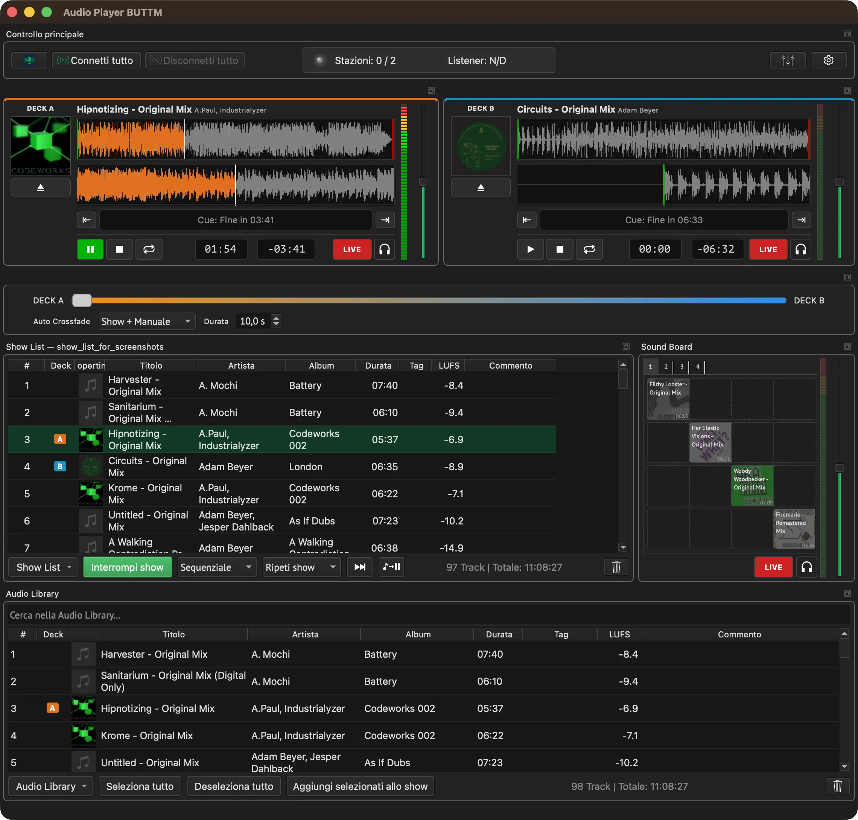Open the mixer equalizer sliders panel
Image resolution: width=858 pixels, height=820 pixels.
[788, 60]
